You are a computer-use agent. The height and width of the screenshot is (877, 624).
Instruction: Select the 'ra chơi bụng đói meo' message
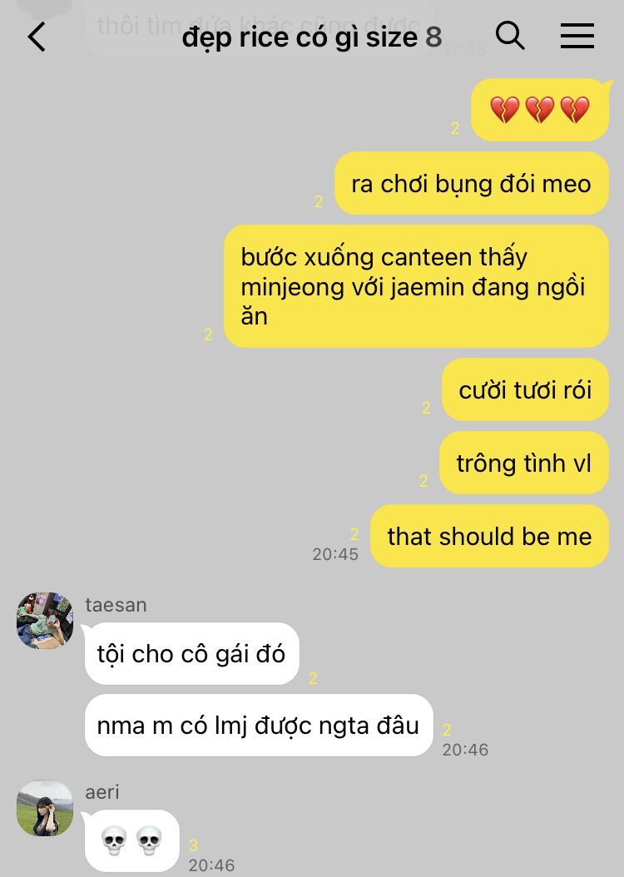[472, 183]
